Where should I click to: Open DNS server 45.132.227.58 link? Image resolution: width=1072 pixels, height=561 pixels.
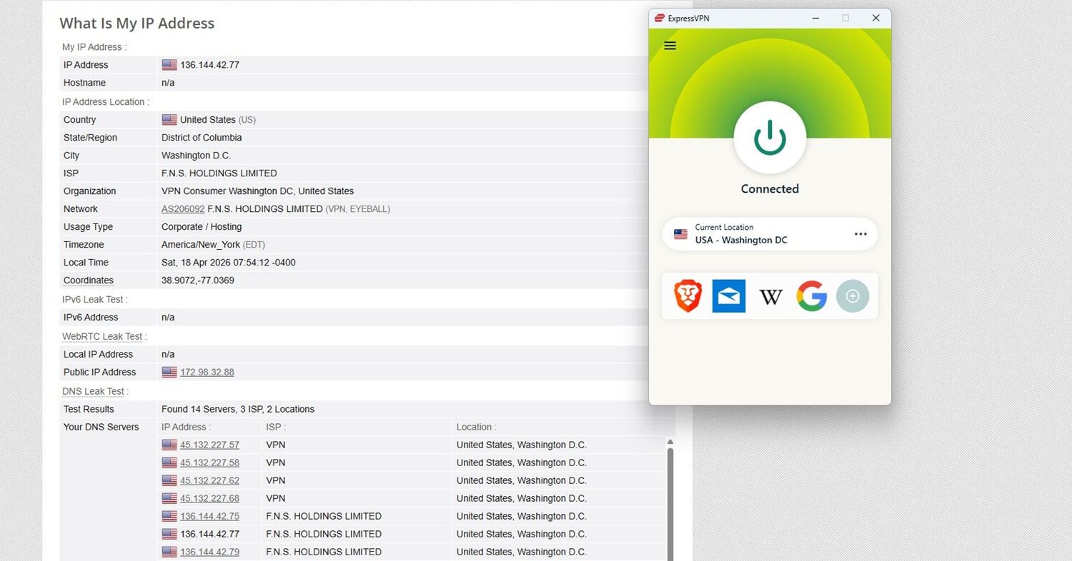pos(209,463)
